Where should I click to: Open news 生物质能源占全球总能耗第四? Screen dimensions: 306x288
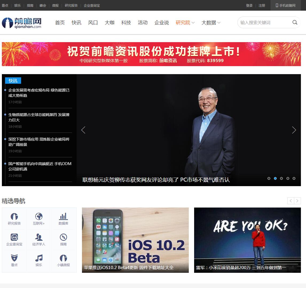(x=39, y=117)
